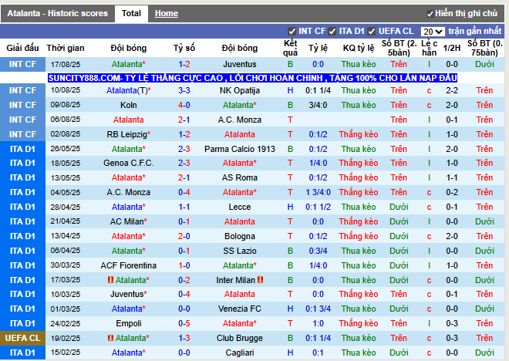Select INT CF league cell on 17/08/25 row
Image resolution: width=509 pixels, height=361 pixels.
(x=22, y=64)
